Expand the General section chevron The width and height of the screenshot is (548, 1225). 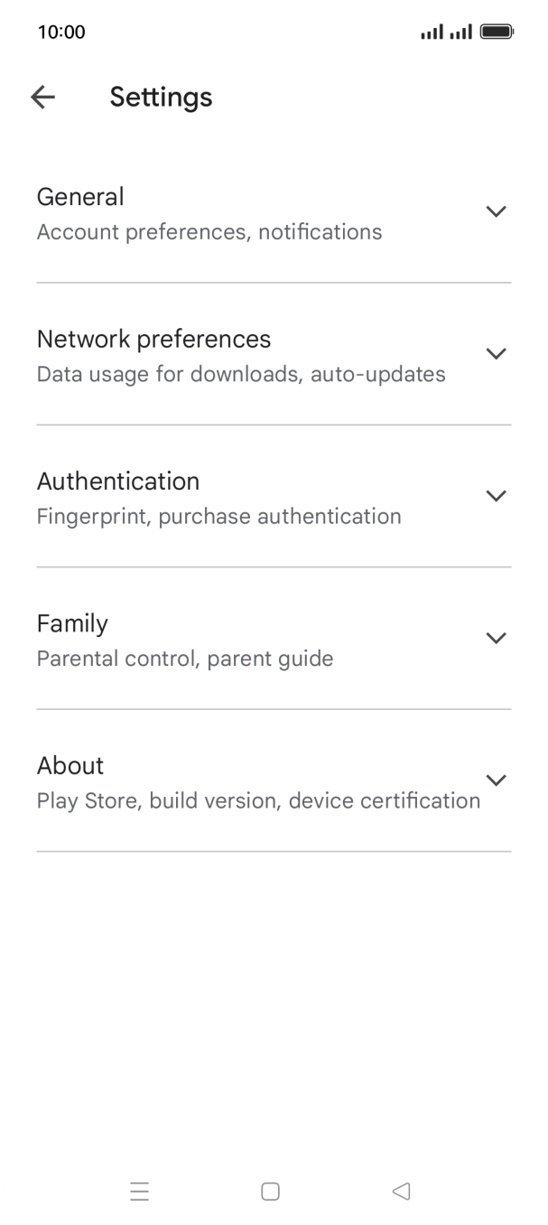tap(495, 211)
